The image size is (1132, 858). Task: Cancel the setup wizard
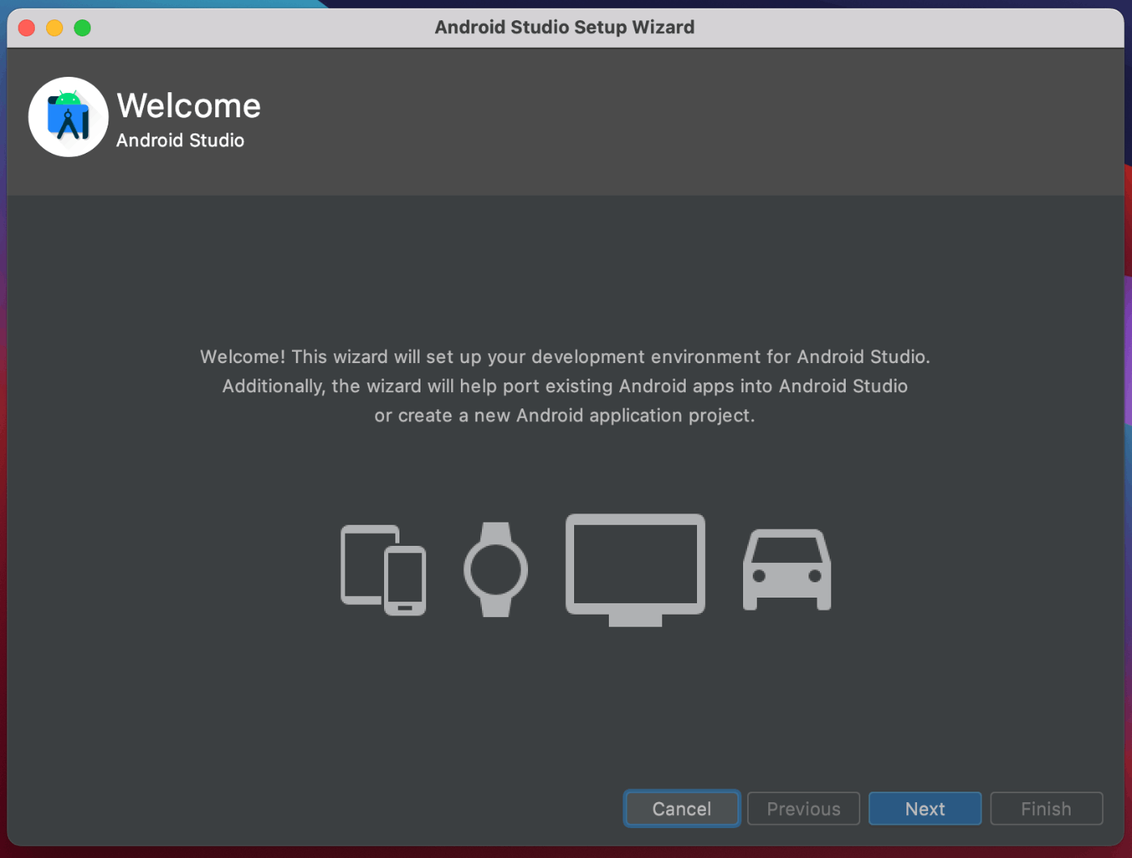click(682, 809)
